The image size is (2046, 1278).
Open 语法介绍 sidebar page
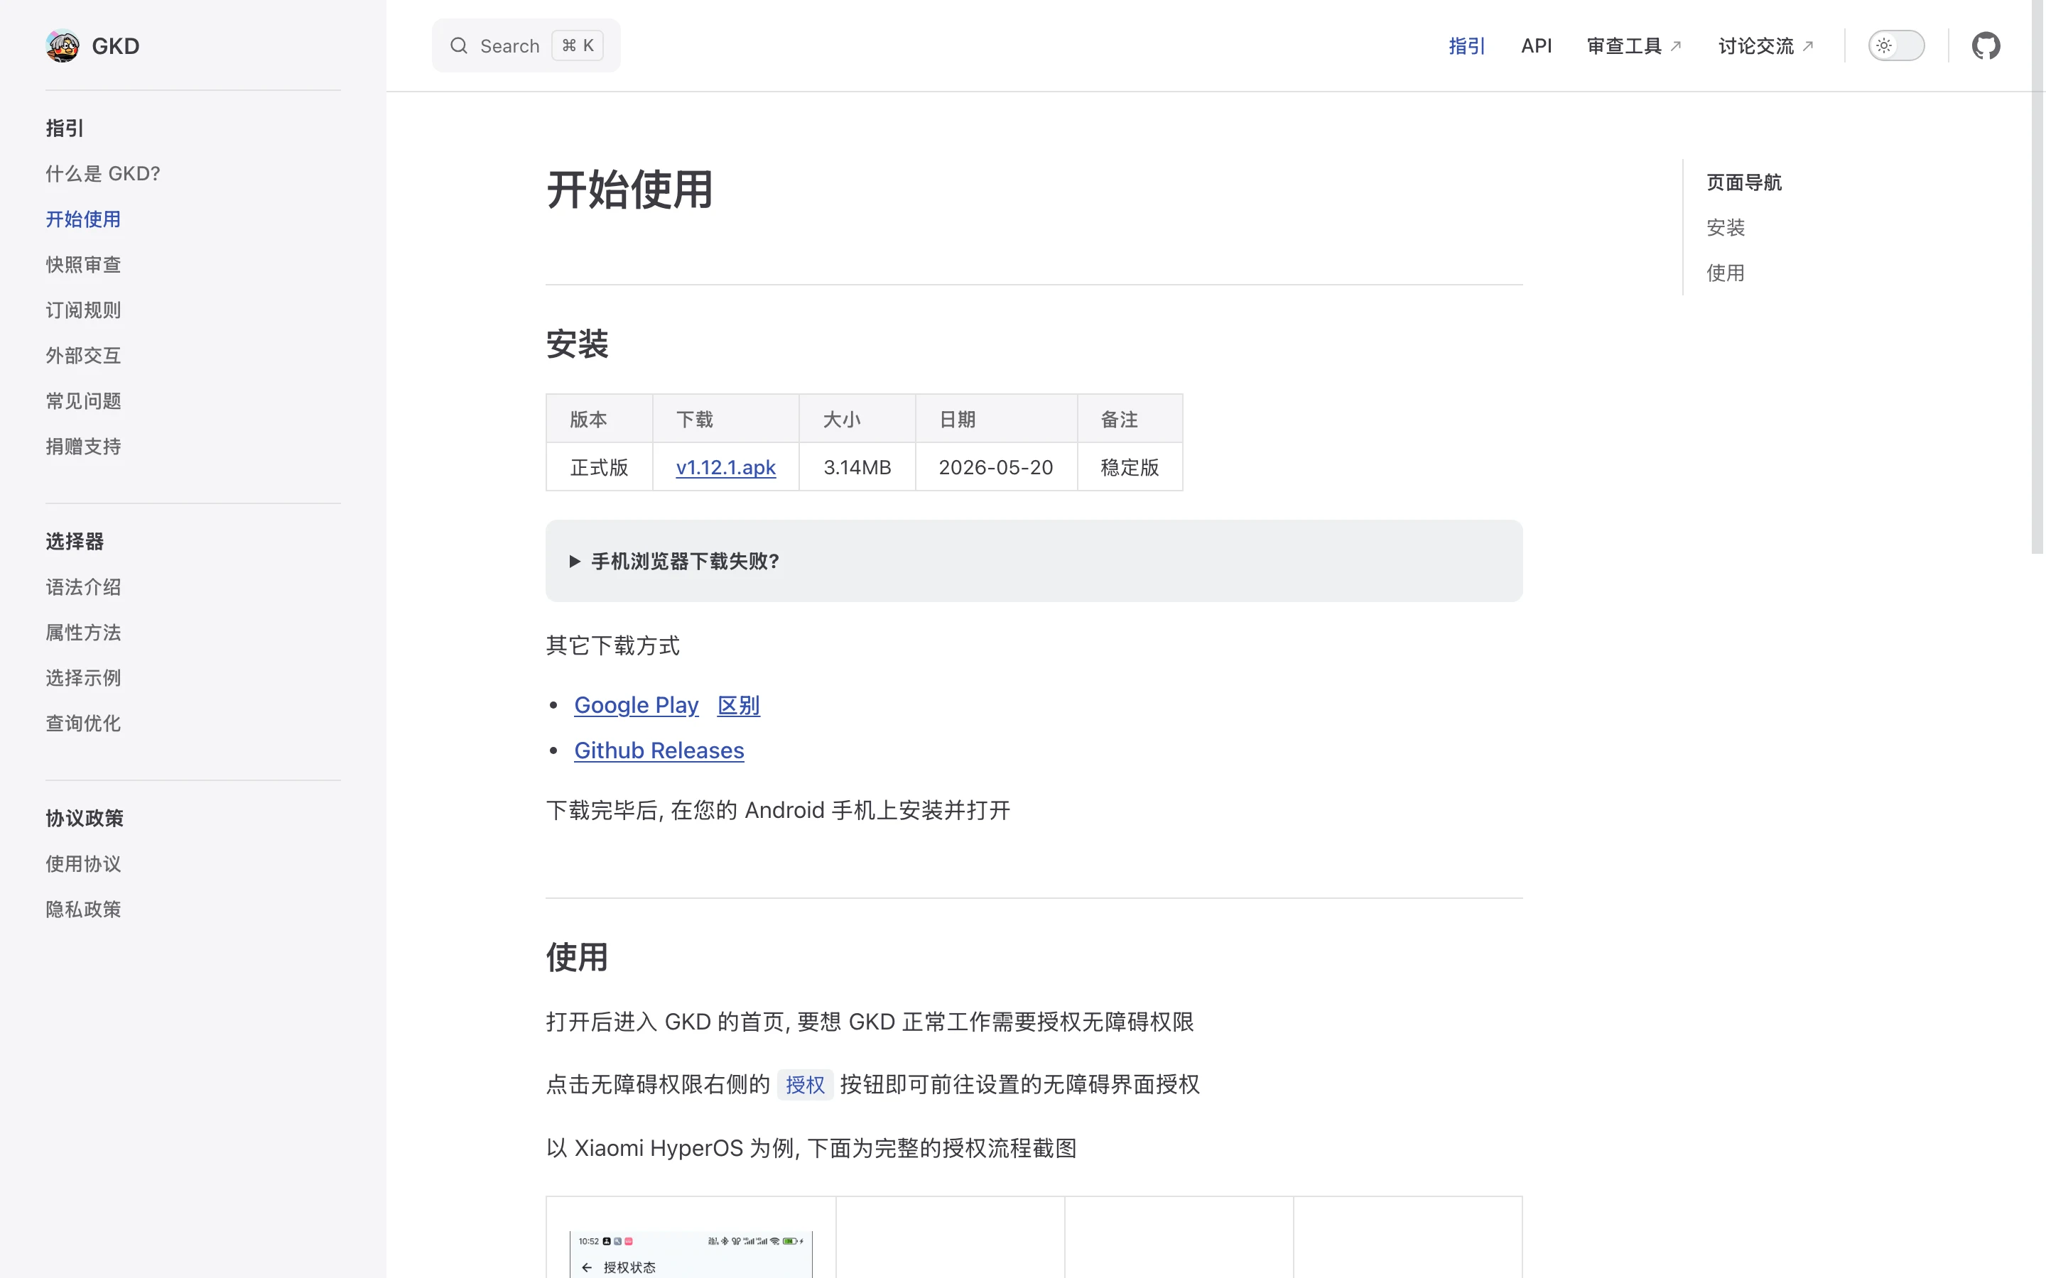(83, 586)
